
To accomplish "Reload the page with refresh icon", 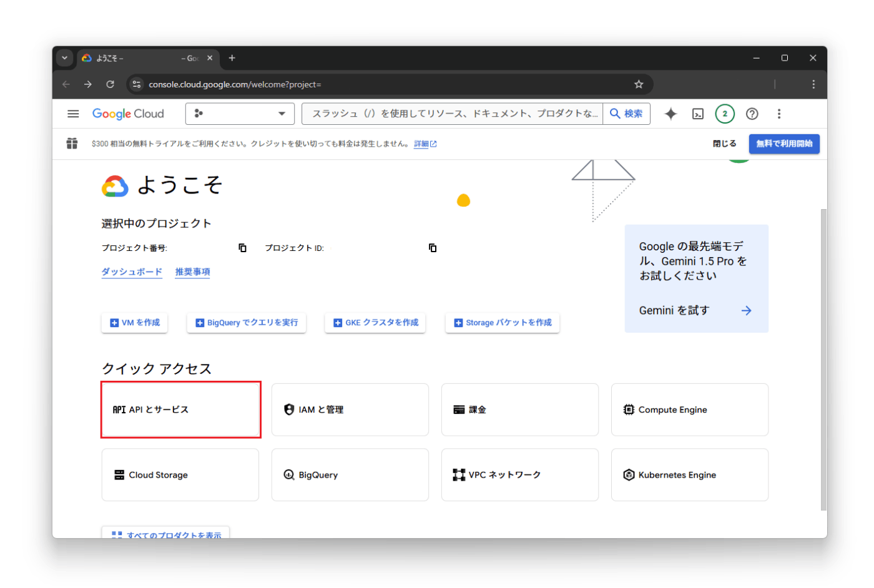I will tap(110, 84).
